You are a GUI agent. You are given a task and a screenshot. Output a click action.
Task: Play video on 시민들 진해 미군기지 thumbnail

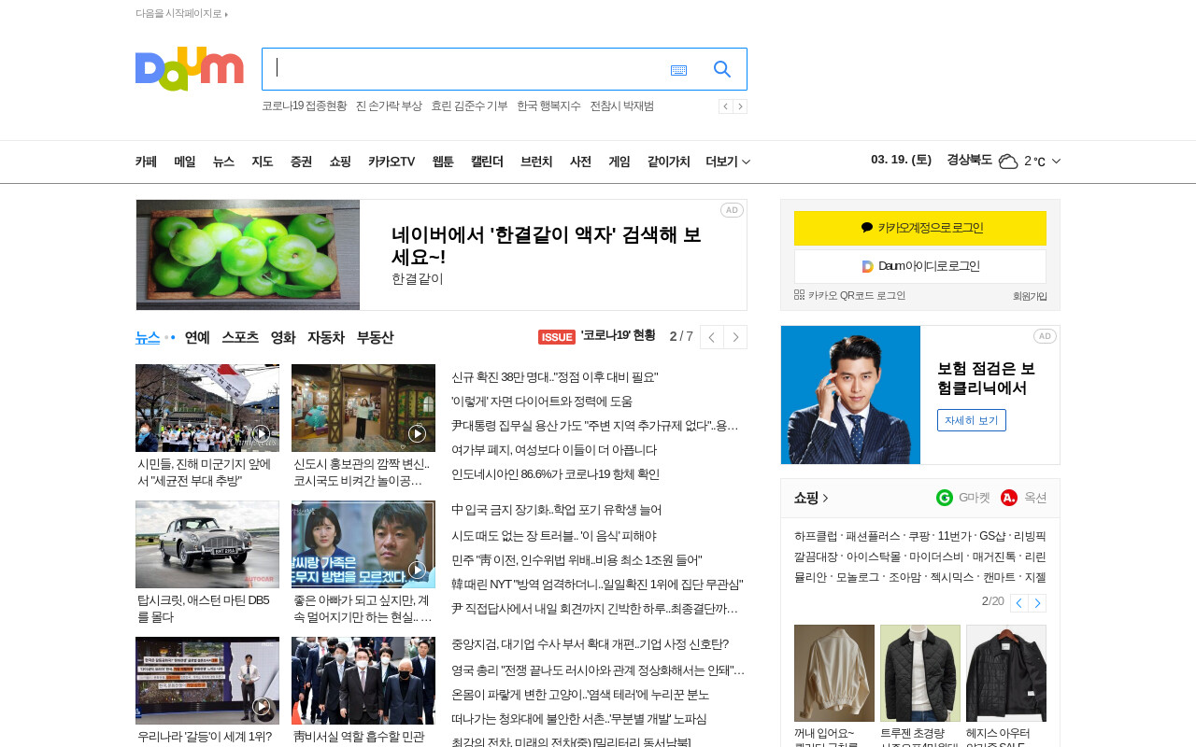(262, 433)
